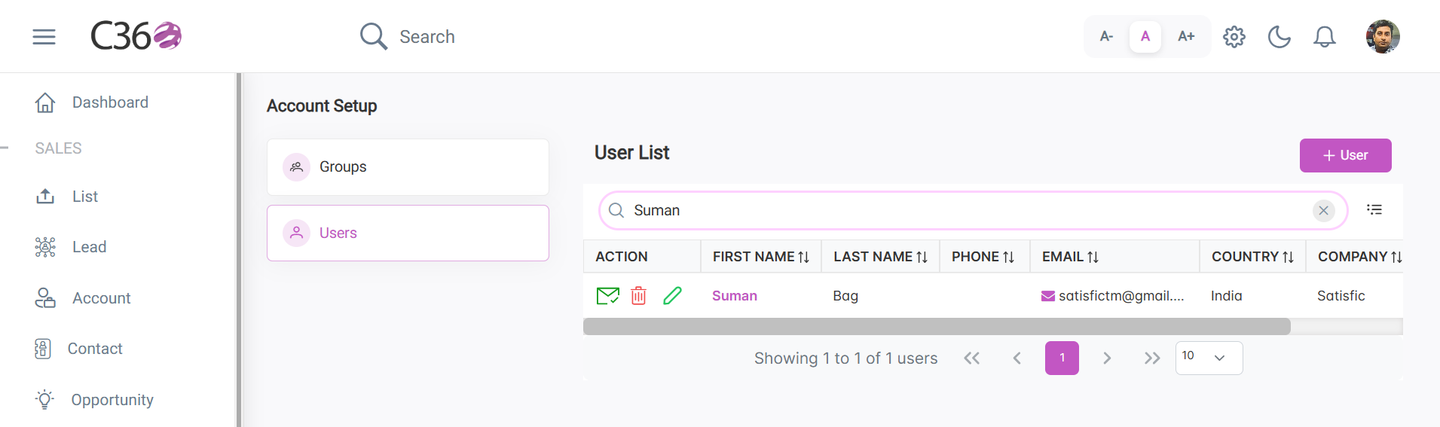
Task: Click the global Search text field
Action: (x=426, y=37)
